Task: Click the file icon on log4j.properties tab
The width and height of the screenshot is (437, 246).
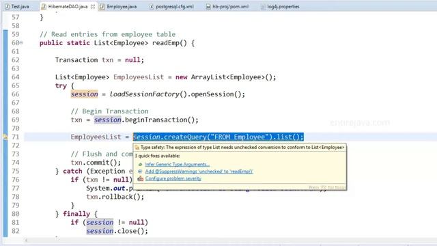Action: [263, 6]
